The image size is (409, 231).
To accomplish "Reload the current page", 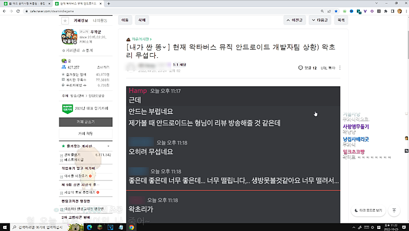I will (x=18, y=11).
